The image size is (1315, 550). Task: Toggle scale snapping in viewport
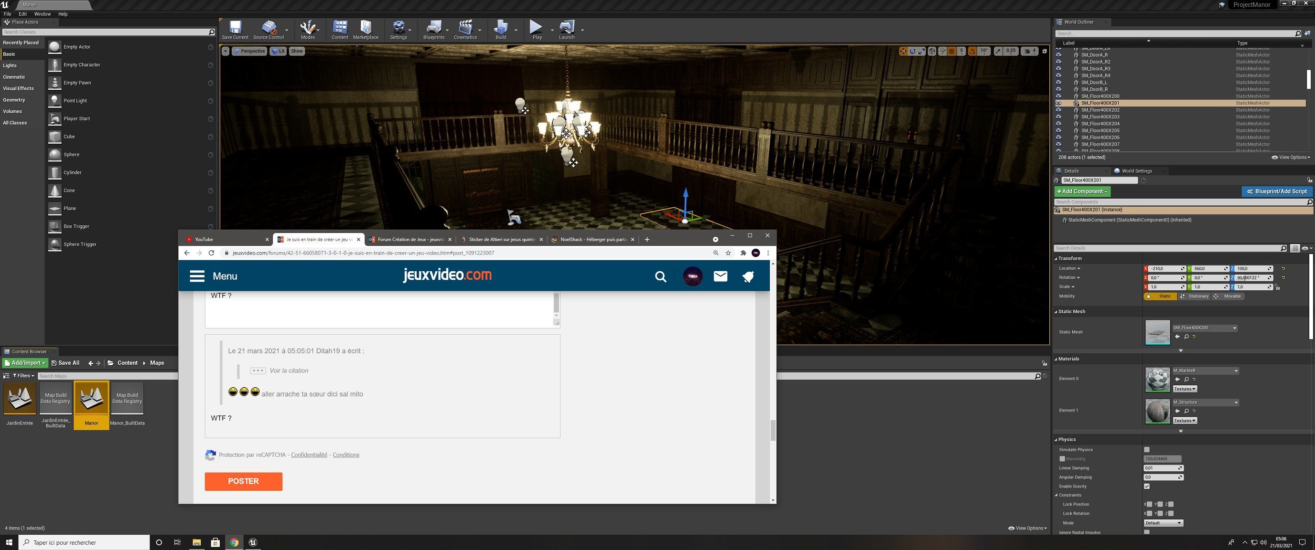click(998, 51)
